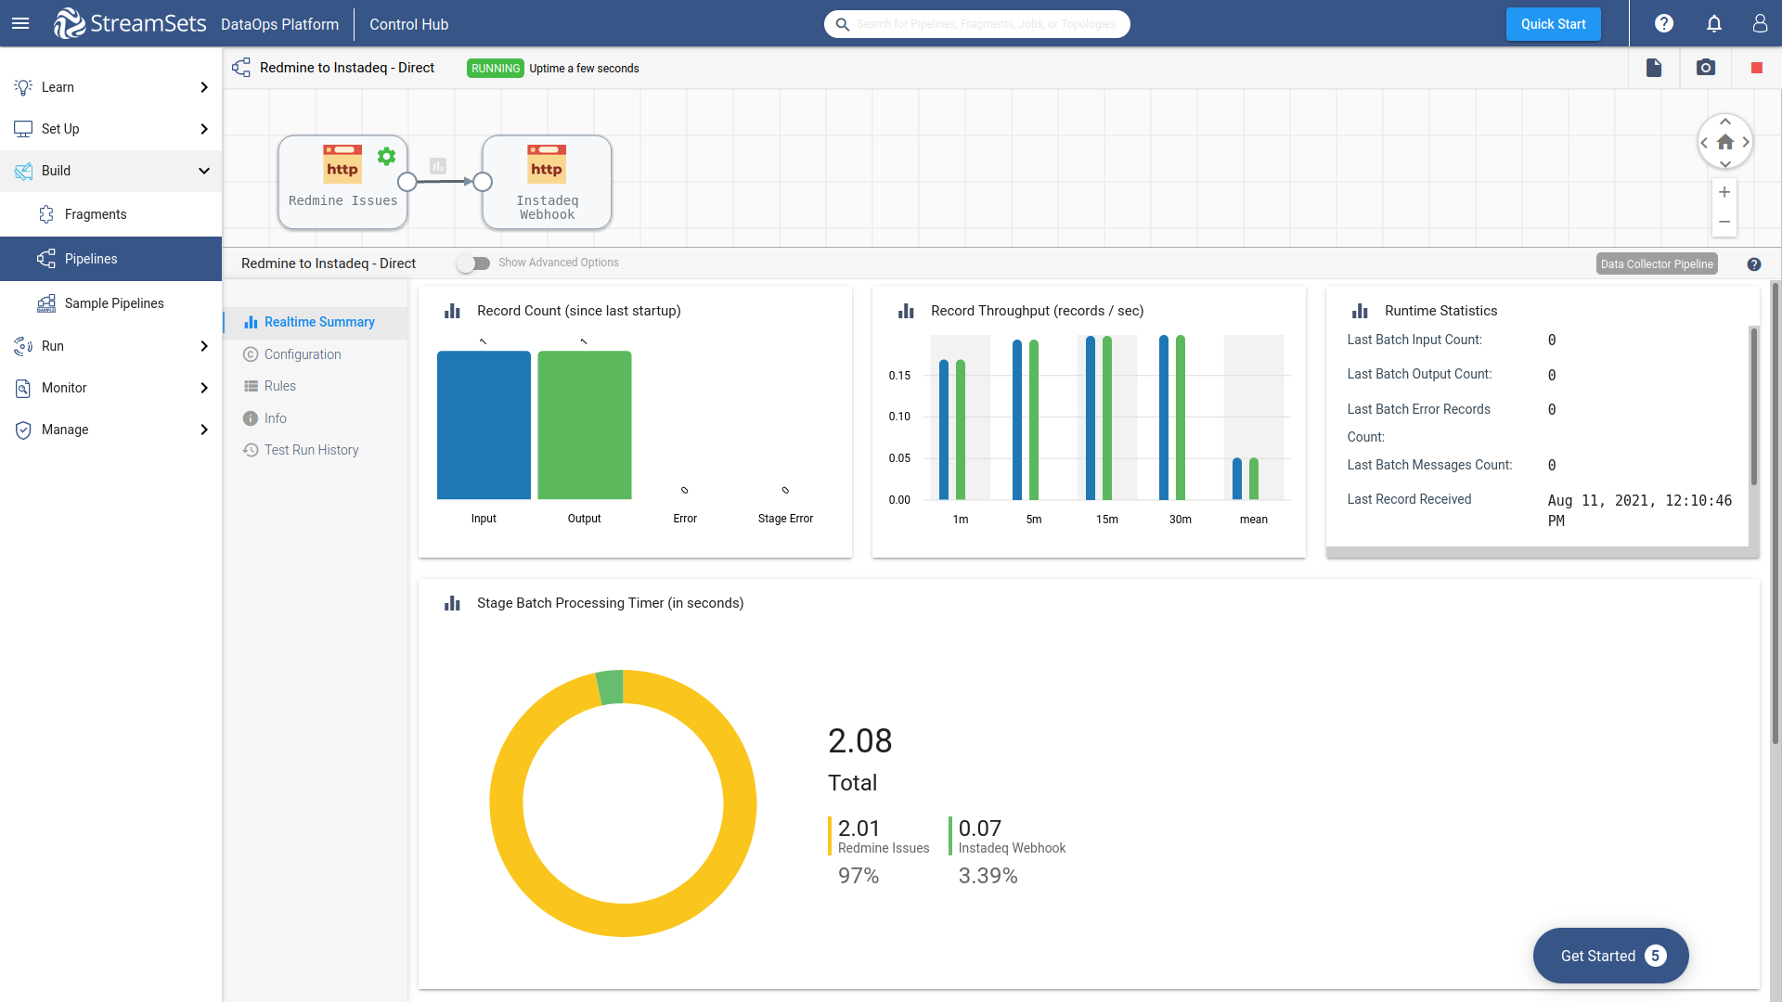Image resolution: width=1782 pixels, height=1002 pixels.
Task: Select the Instadeq Webhook http stage
Action: coord(547,182)
